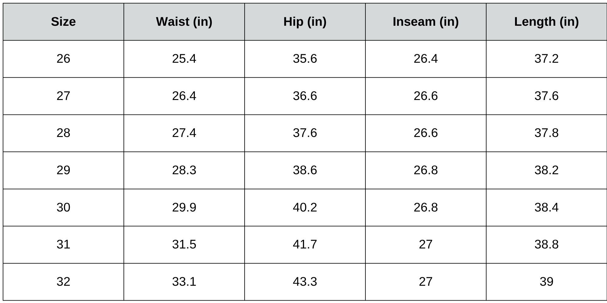Select size 32 cell
The height and width of the screenshot is (303, 607).
63,282
